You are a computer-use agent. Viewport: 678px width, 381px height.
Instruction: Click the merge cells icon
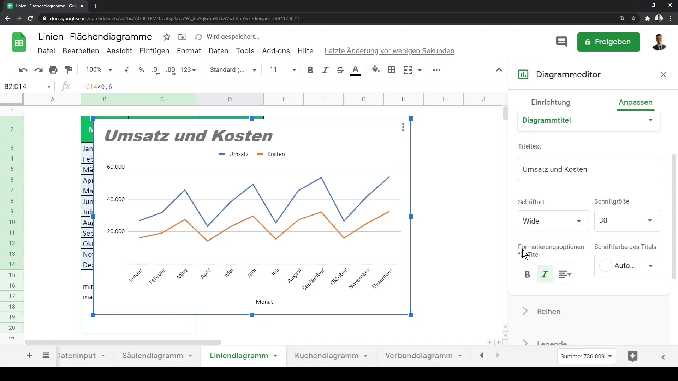point(408,70)
